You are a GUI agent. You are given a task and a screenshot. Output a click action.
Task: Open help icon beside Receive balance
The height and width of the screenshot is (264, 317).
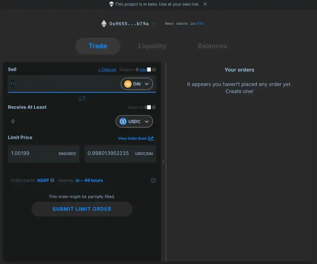tap(154, 107)
